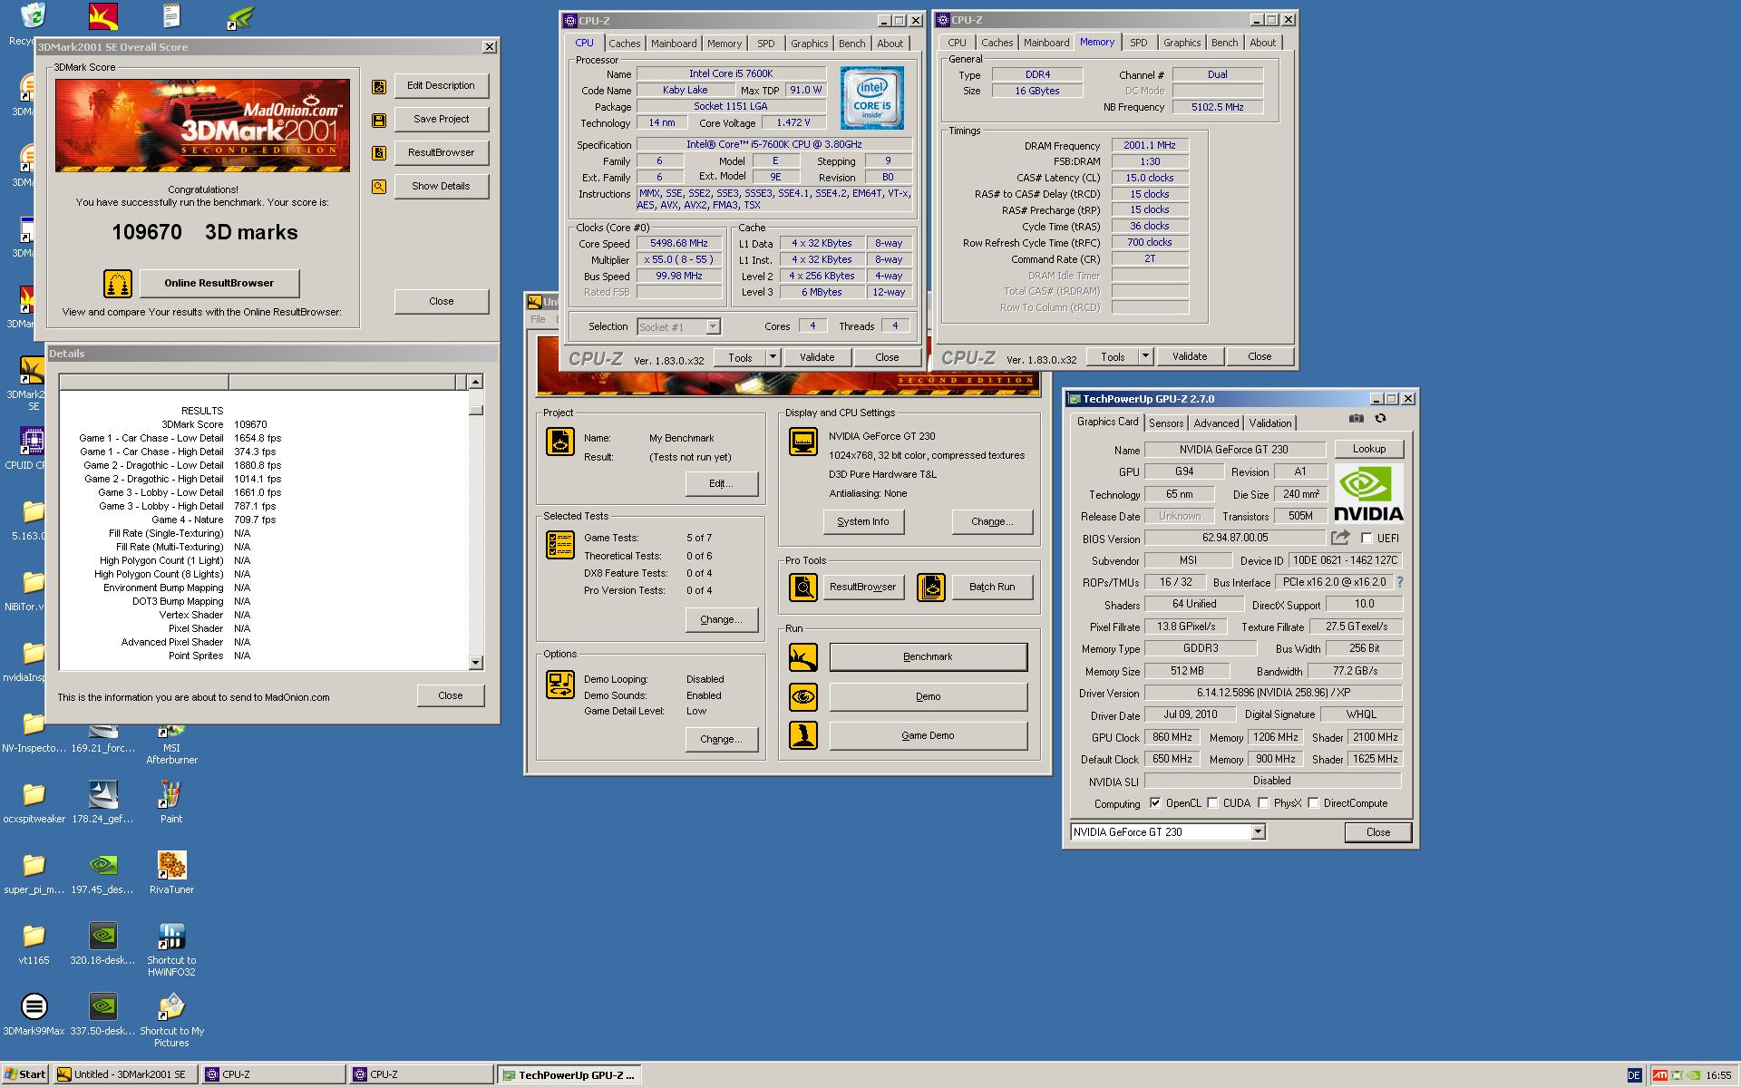Toggle the CUDA checkbox in GPU-Z

click(1212, 803)
